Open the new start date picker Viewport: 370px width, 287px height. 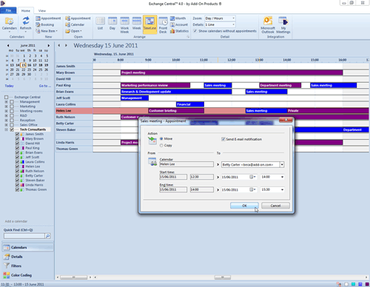(x=252, y=177)
